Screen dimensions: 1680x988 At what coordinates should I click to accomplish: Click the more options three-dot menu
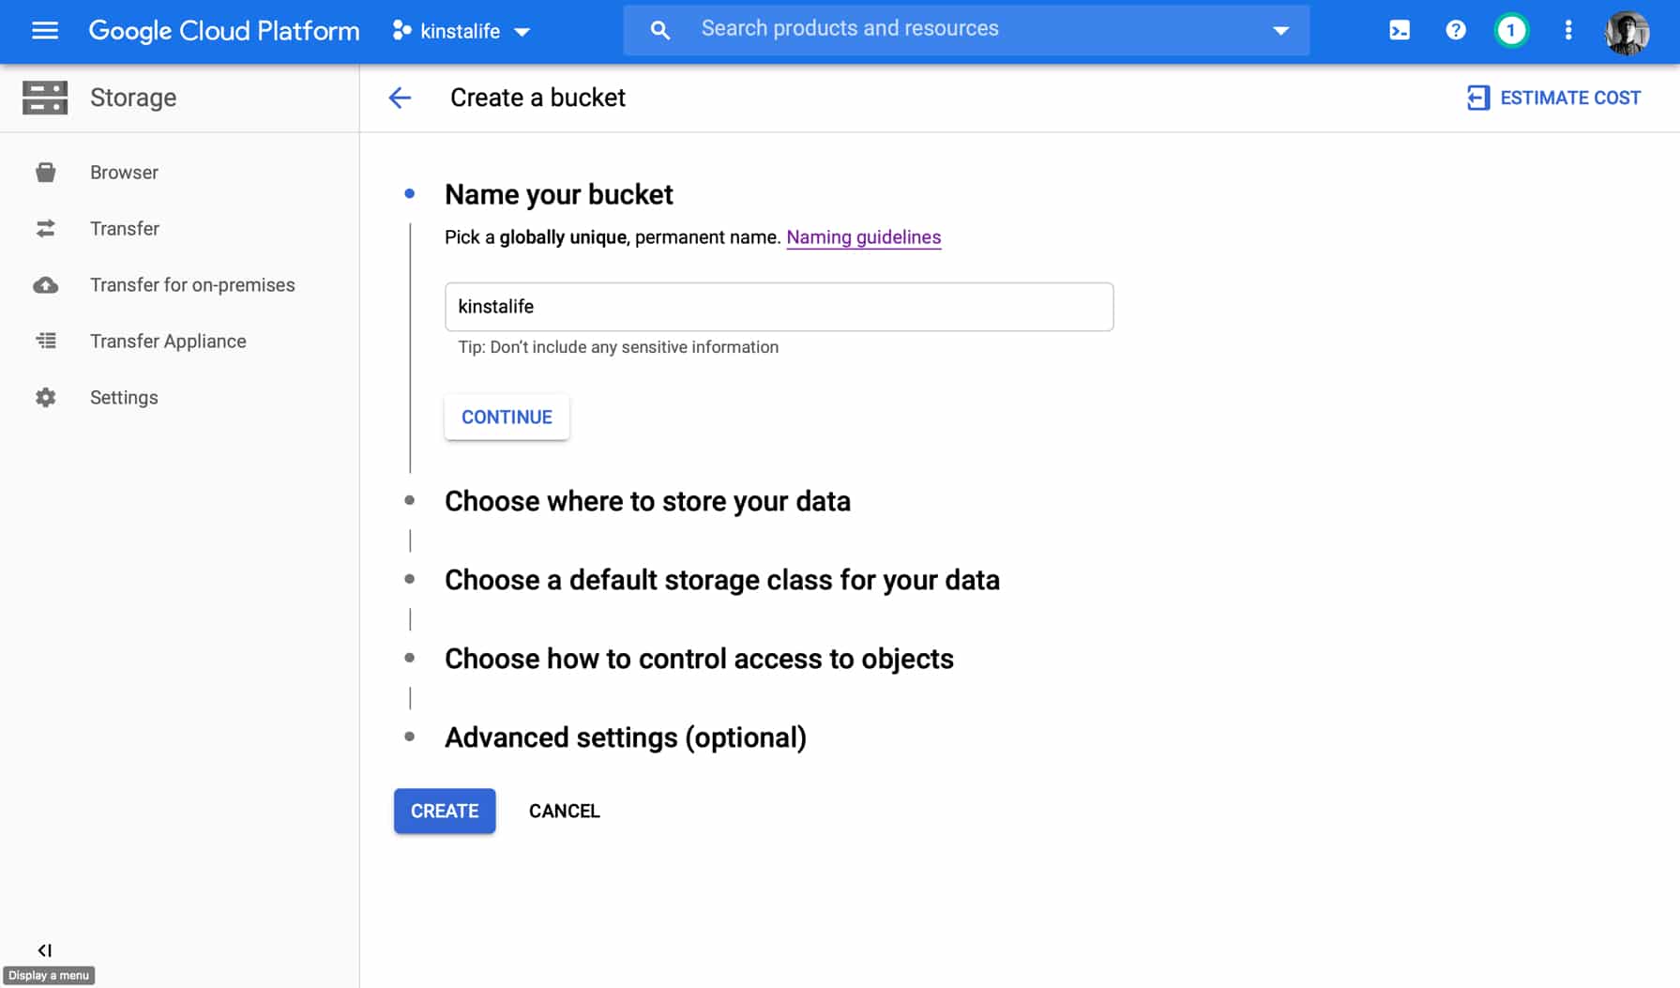coord(1567,30)
